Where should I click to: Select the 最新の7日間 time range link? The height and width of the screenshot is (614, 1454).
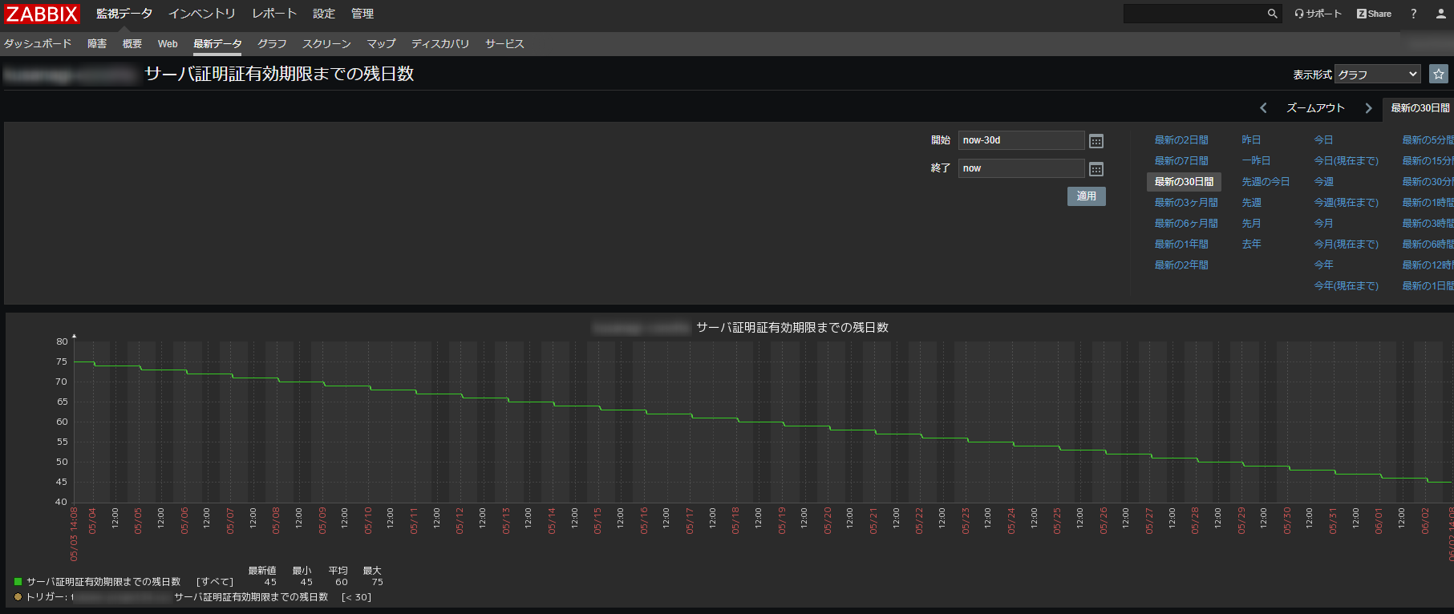click(x=1181, y=161)
